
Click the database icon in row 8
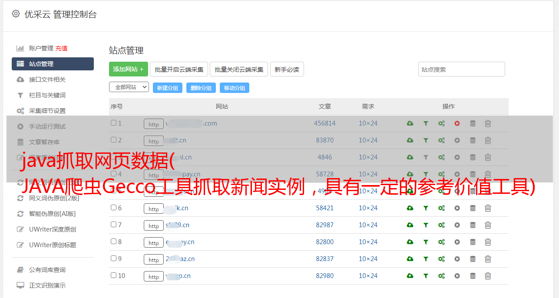point(473,242)
